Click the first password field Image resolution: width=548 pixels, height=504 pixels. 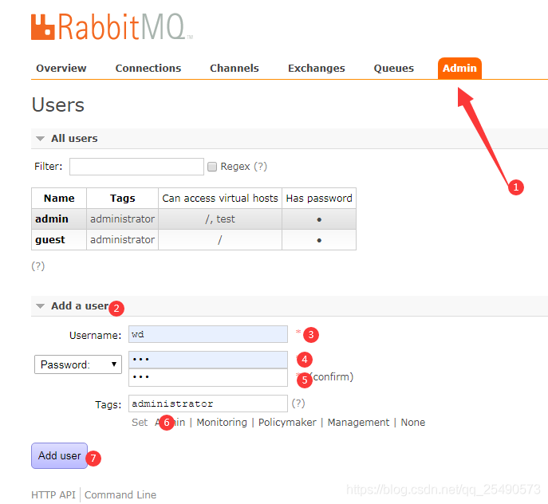208,360
